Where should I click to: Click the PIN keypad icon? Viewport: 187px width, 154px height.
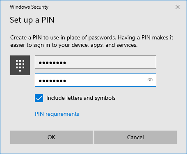tap(20, 65)
